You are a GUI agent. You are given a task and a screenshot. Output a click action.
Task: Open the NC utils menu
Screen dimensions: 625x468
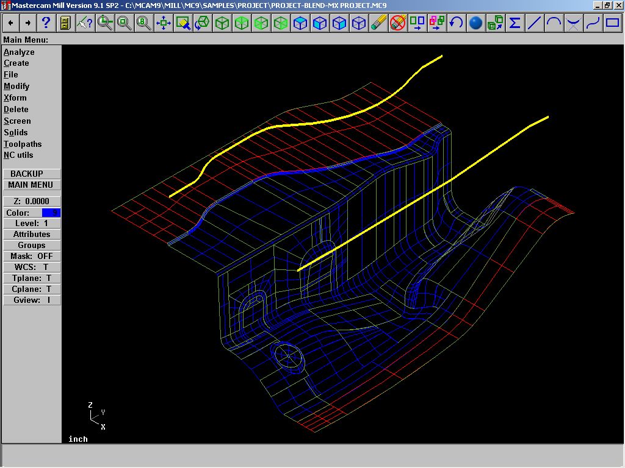coord(18,155)
